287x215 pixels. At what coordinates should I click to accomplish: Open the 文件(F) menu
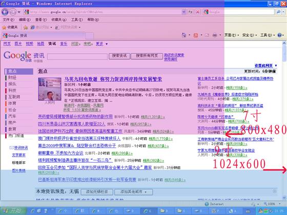(8, 19)
